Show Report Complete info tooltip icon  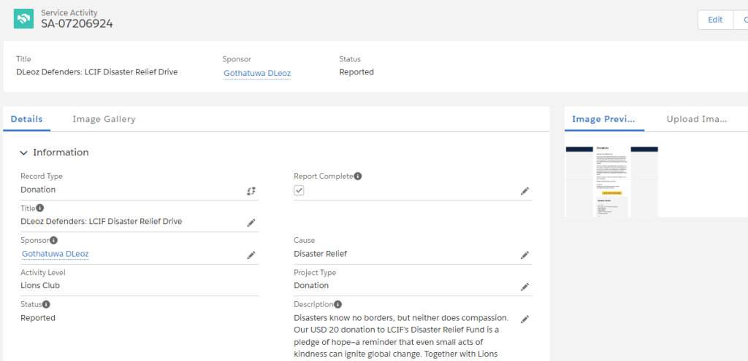click(358, 176)
